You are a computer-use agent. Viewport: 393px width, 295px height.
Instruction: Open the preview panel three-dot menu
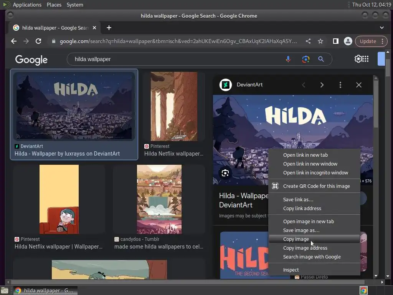(340, 85)
